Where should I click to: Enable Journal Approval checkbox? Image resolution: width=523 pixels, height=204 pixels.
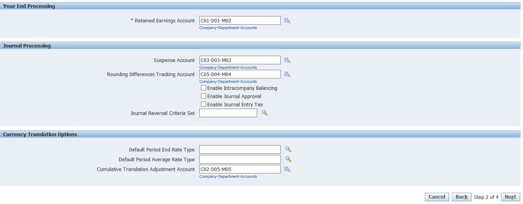[203, 96]
